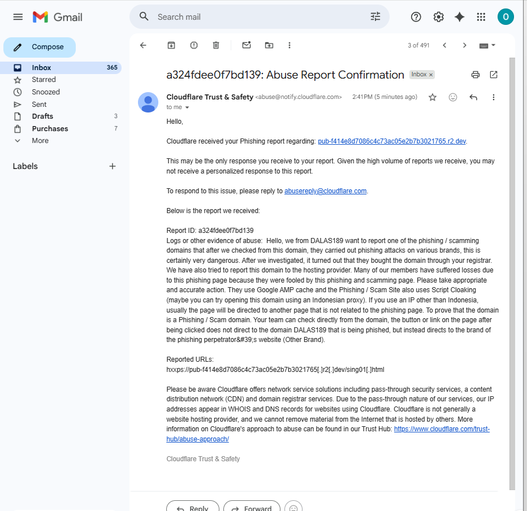Go back to inbox arrow
Image resolution: width=527 pixels, height=511 pixels.
[143, 45]
